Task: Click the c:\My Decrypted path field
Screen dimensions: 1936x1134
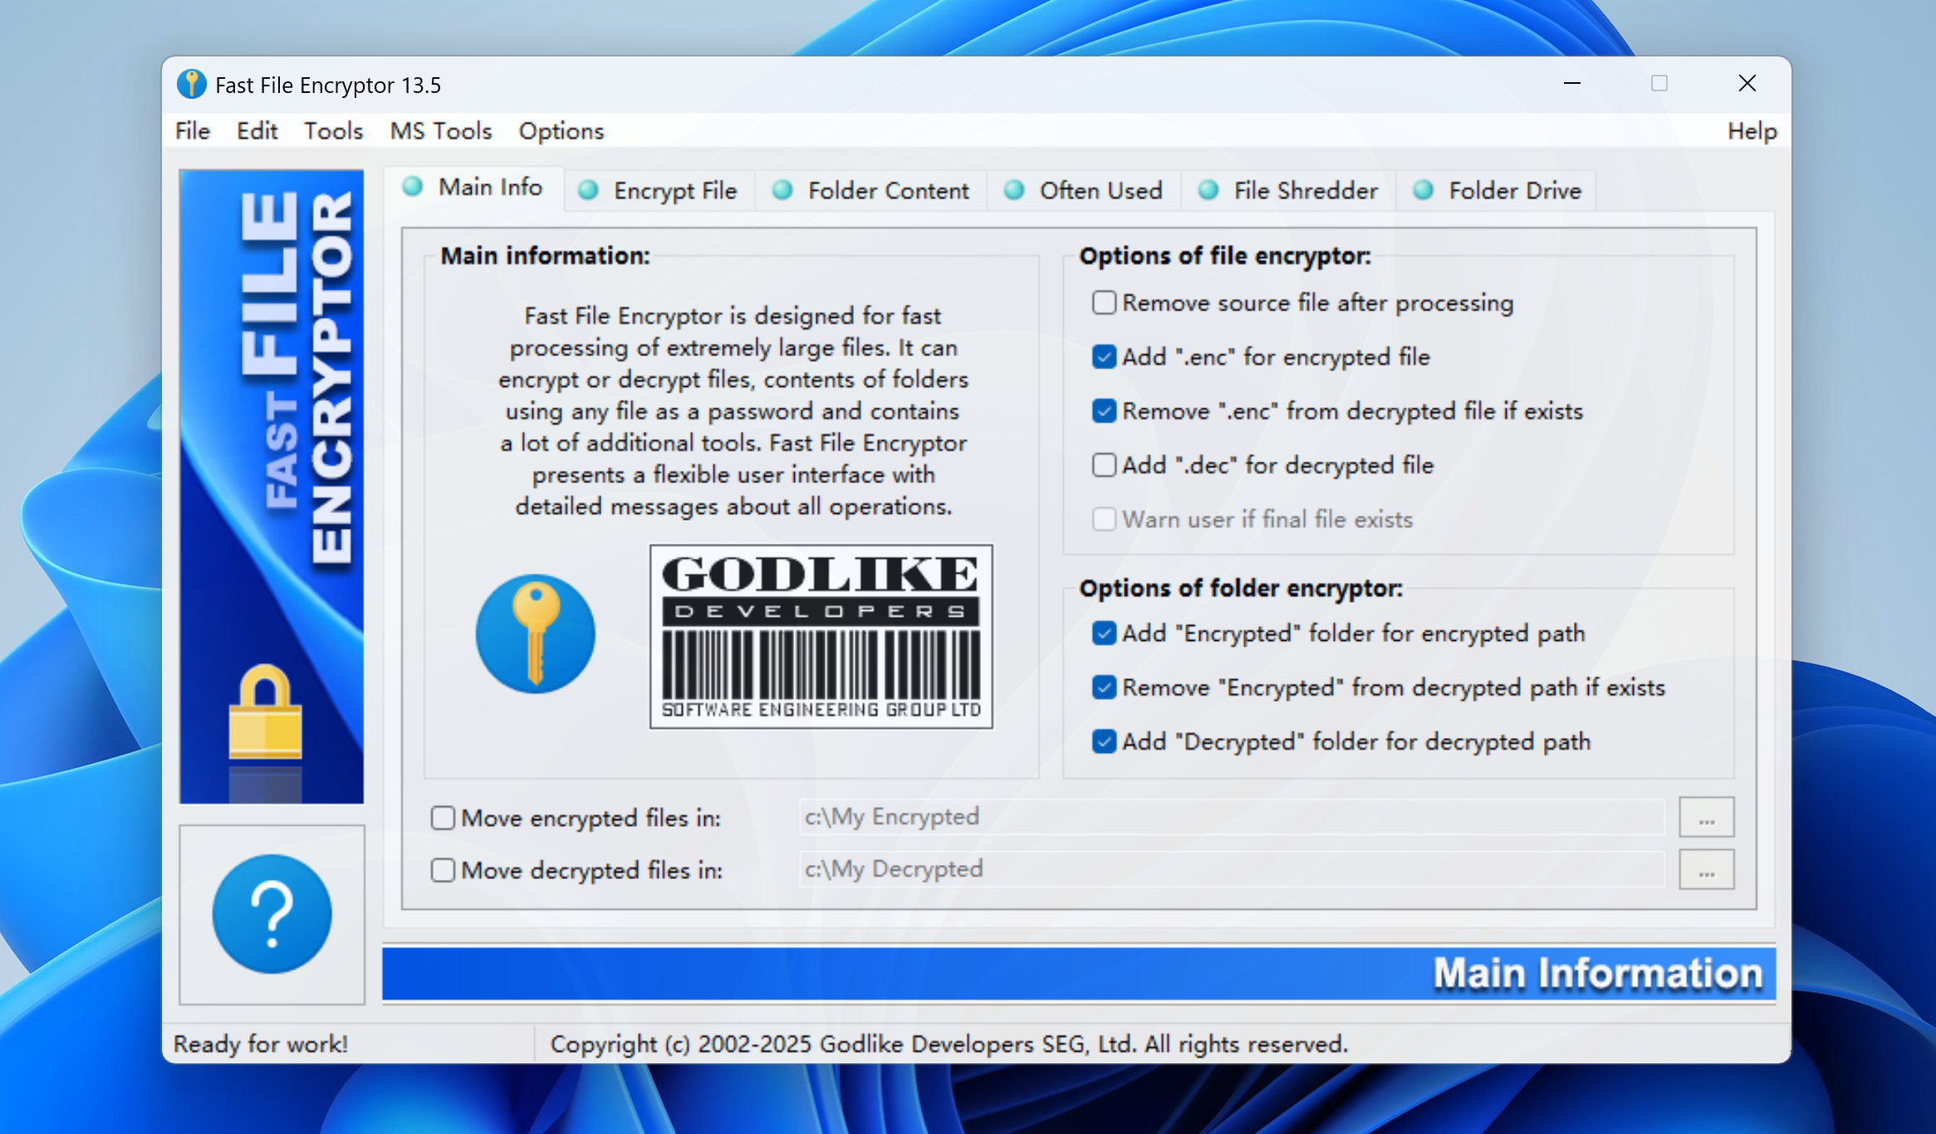Action: click(x=1232, y=869)
